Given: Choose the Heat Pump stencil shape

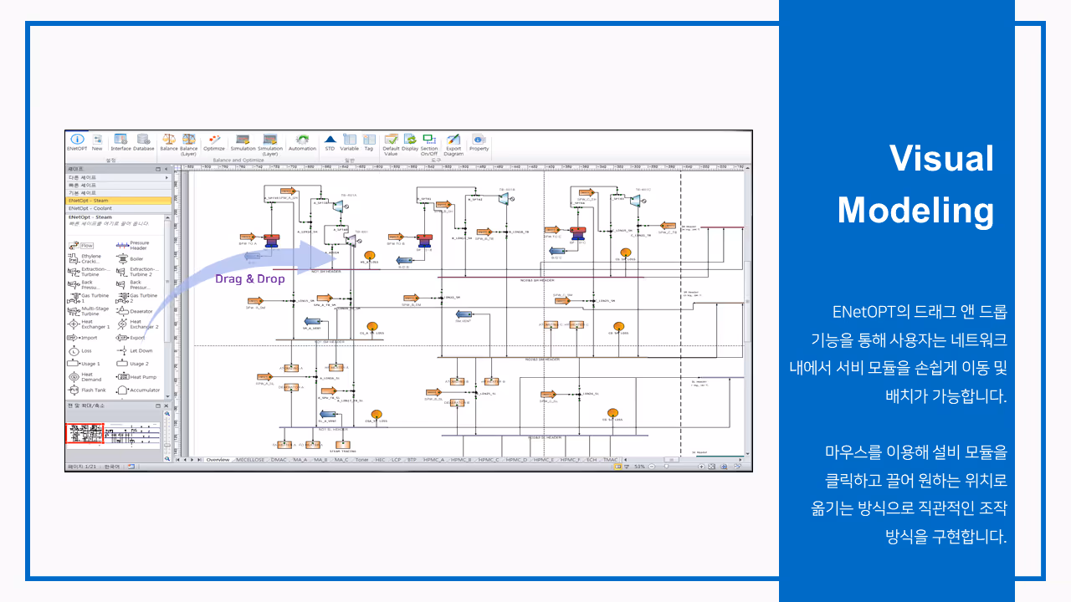Looking at the screenshot, I should click(136, 377).
